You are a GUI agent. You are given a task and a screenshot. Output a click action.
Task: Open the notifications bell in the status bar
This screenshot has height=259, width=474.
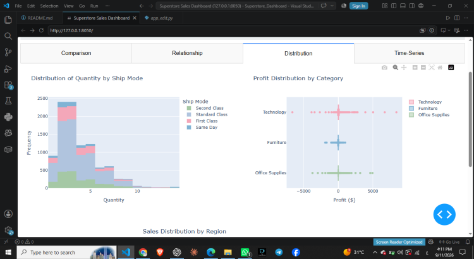468,242
